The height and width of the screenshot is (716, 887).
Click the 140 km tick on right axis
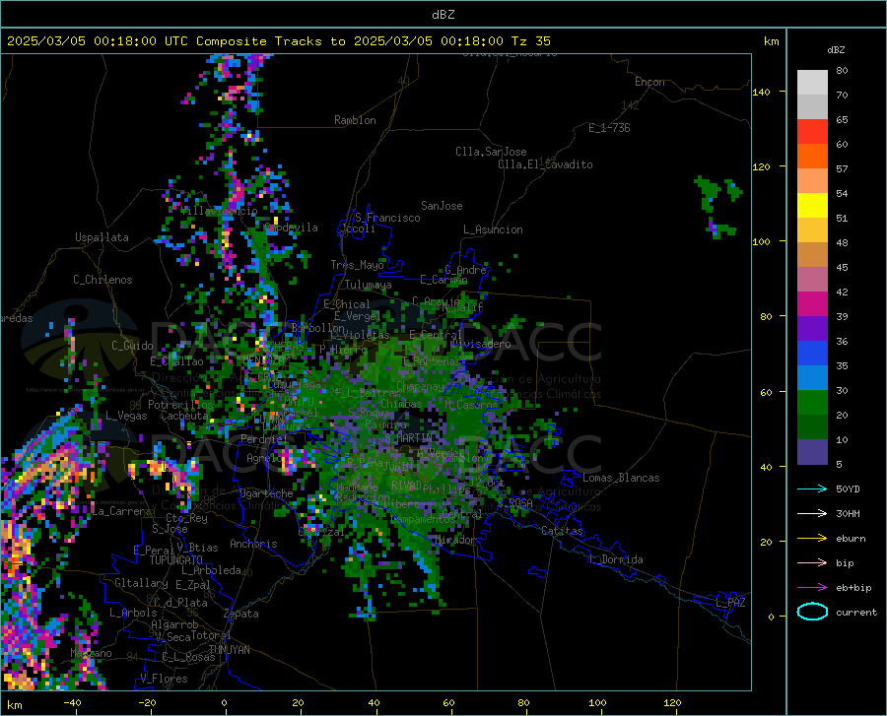click(762, 92)
